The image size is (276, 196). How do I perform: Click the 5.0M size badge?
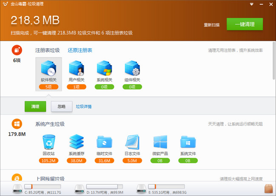pos(132,161)
